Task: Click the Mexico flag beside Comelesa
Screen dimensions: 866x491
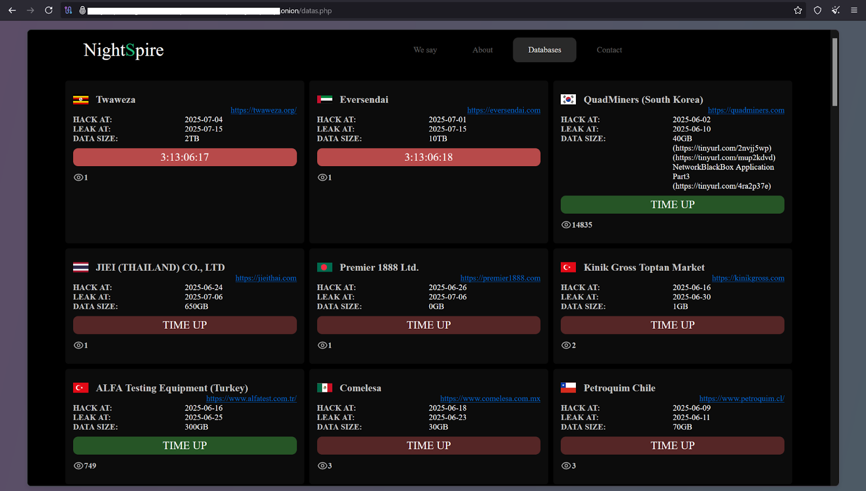Action: click(x=325, y=388)
